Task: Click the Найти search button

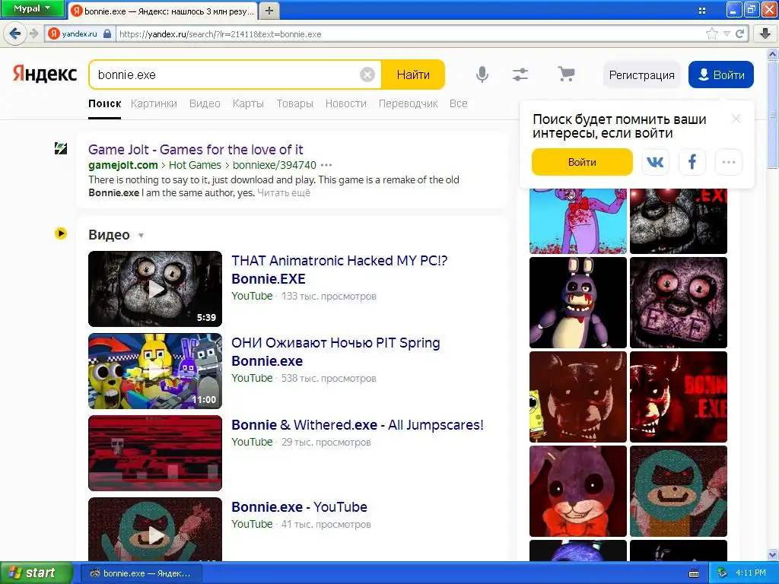Action: click(x=413, y=75)
